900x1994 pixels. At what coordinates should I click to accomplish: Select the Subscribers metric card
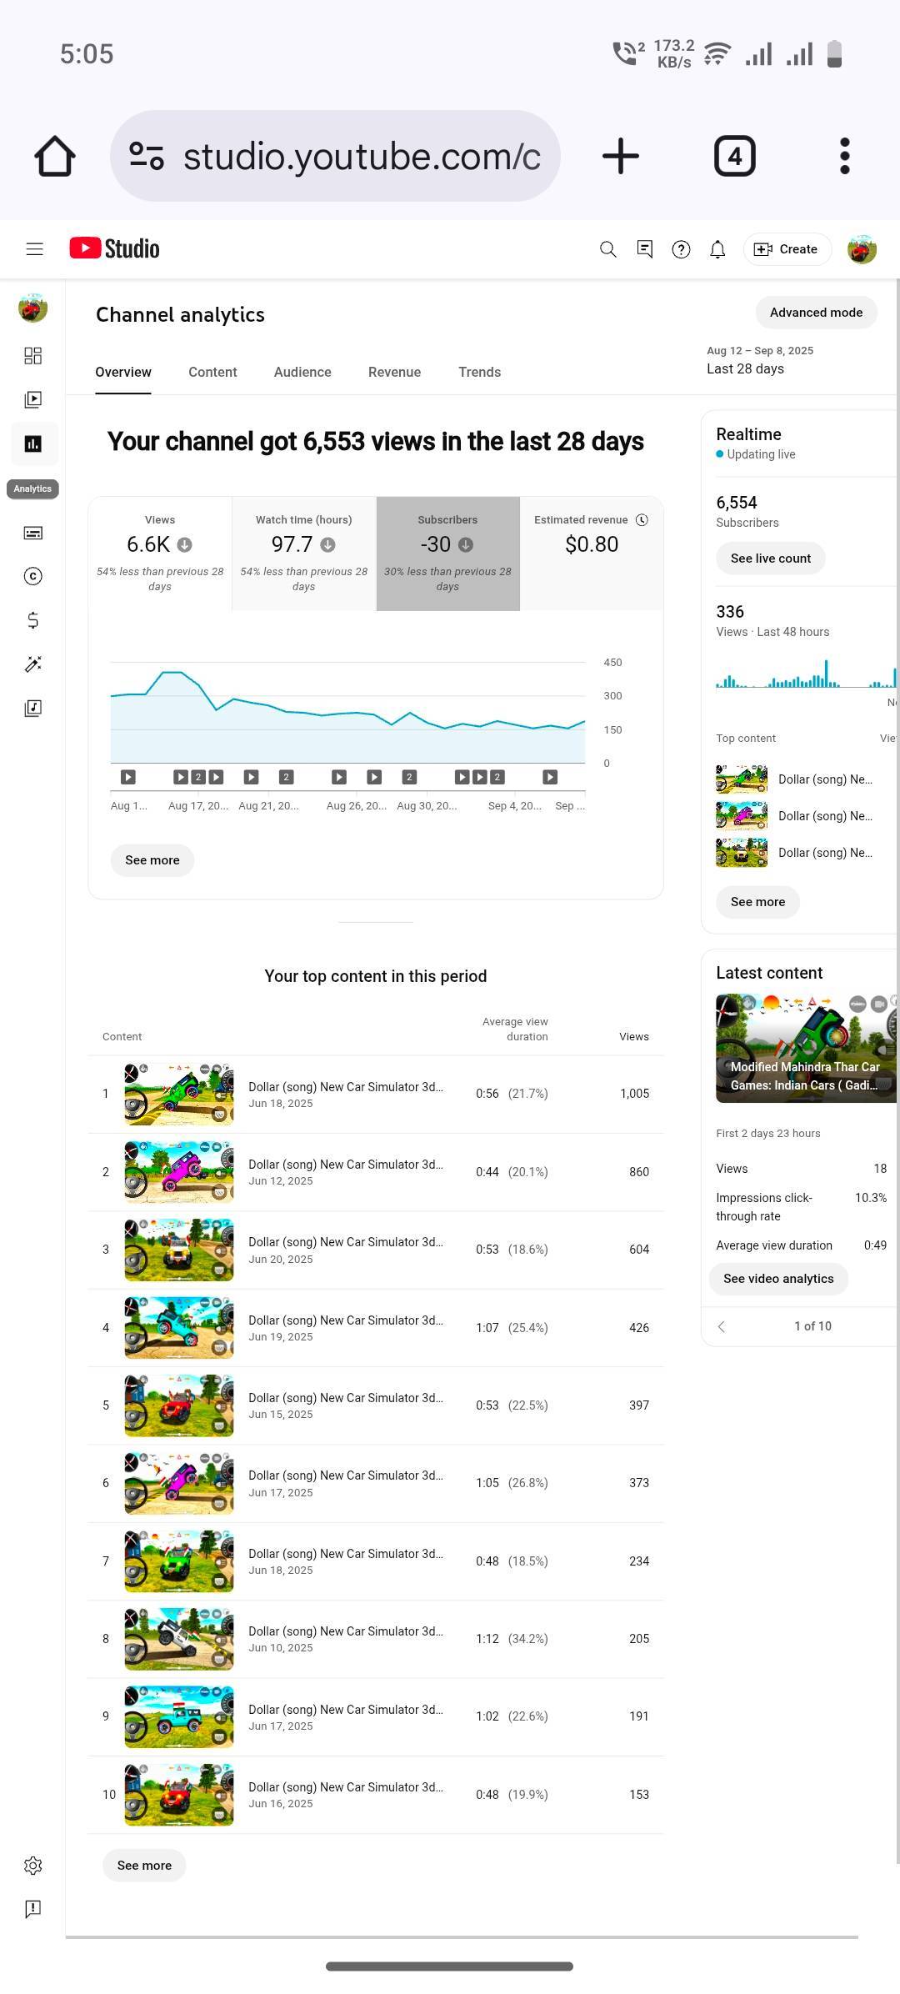pyautogui.click(x=447, y=553)
